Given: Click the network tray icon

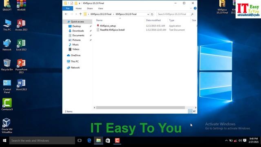Looking at the screenshot, I should pyautogui.click(x=235, y=140).
